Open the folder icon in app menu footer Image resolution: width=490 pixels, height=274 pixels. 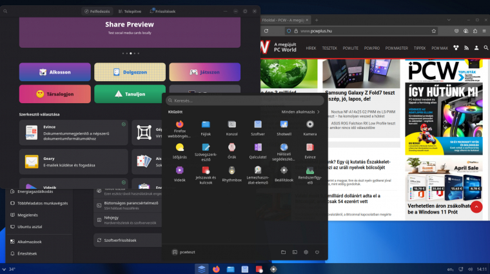pyautogui.click(x=284, y=252)
